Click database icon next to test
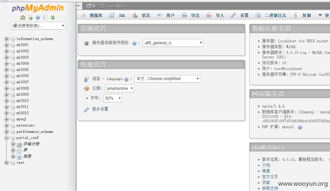Viewport: 330px width, 191px height. pos(13,163)
